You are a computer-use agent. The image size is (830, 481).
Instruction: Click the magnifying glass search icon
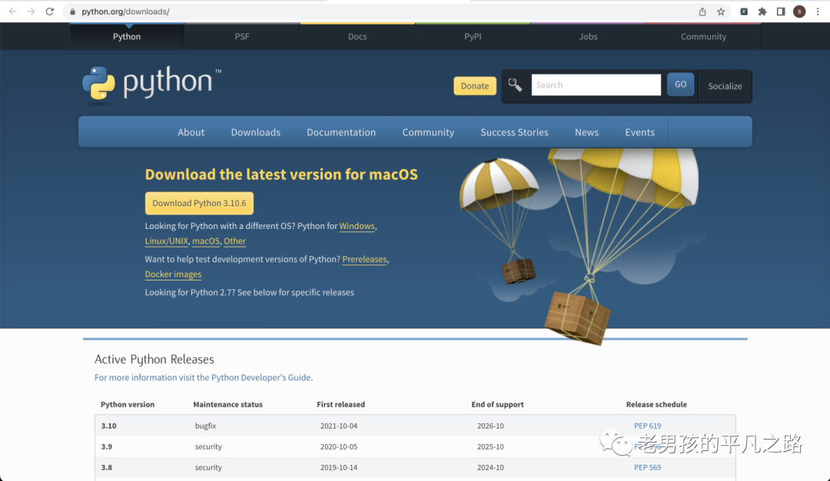click(x=515, y=85)
